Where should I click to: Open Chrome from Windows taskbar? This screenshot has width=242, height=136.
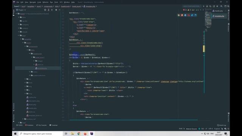point(79,134)
